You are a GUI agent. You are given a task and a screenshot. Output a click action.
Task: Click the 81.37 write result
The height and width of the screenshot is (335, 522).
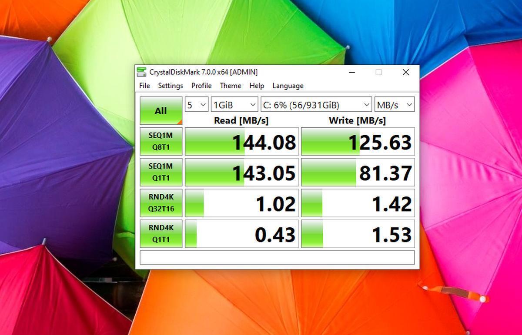[x=358, y=172]
